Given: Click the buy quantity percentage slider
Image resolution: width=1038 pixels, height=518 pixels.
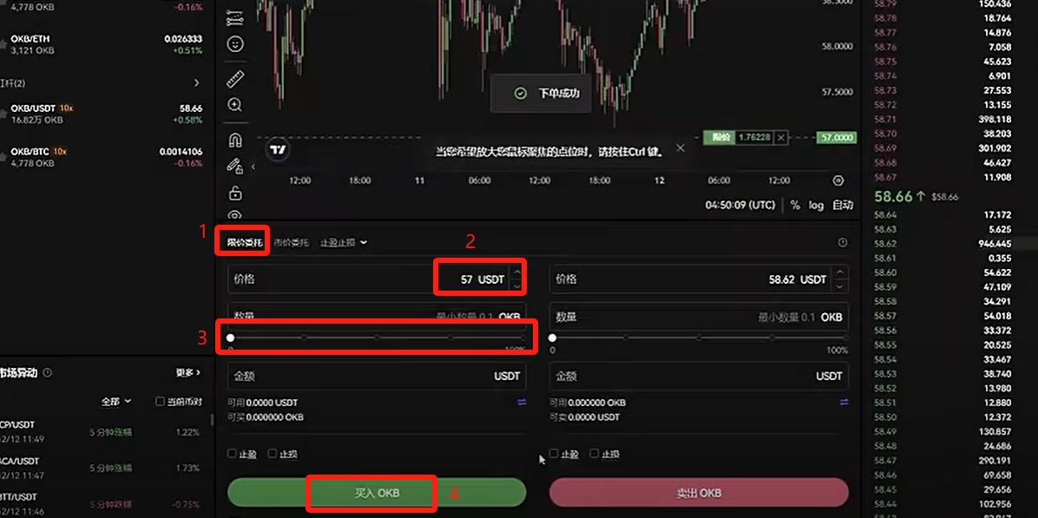Looking at the screenshot, I should tap(377, 338).
